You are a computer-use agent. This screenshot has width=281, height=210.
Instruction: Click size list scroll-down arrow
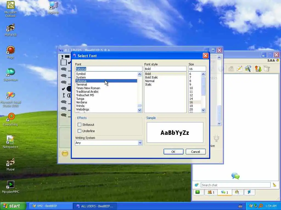click(x=203, y=110)
